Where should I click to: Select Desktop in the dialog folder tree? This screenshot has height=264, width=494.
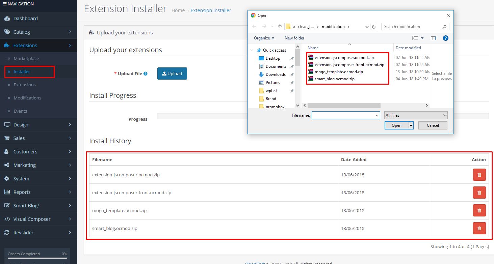[x=273, y=58]
